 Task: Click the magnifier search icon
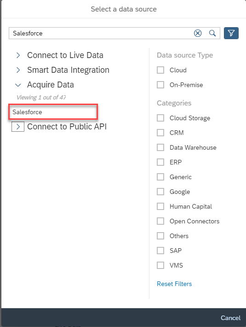pos(212,33)
